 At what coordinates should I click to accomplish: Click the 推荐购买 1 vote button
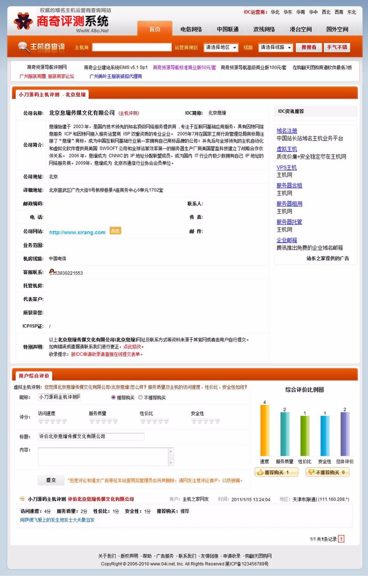point(276,473)
